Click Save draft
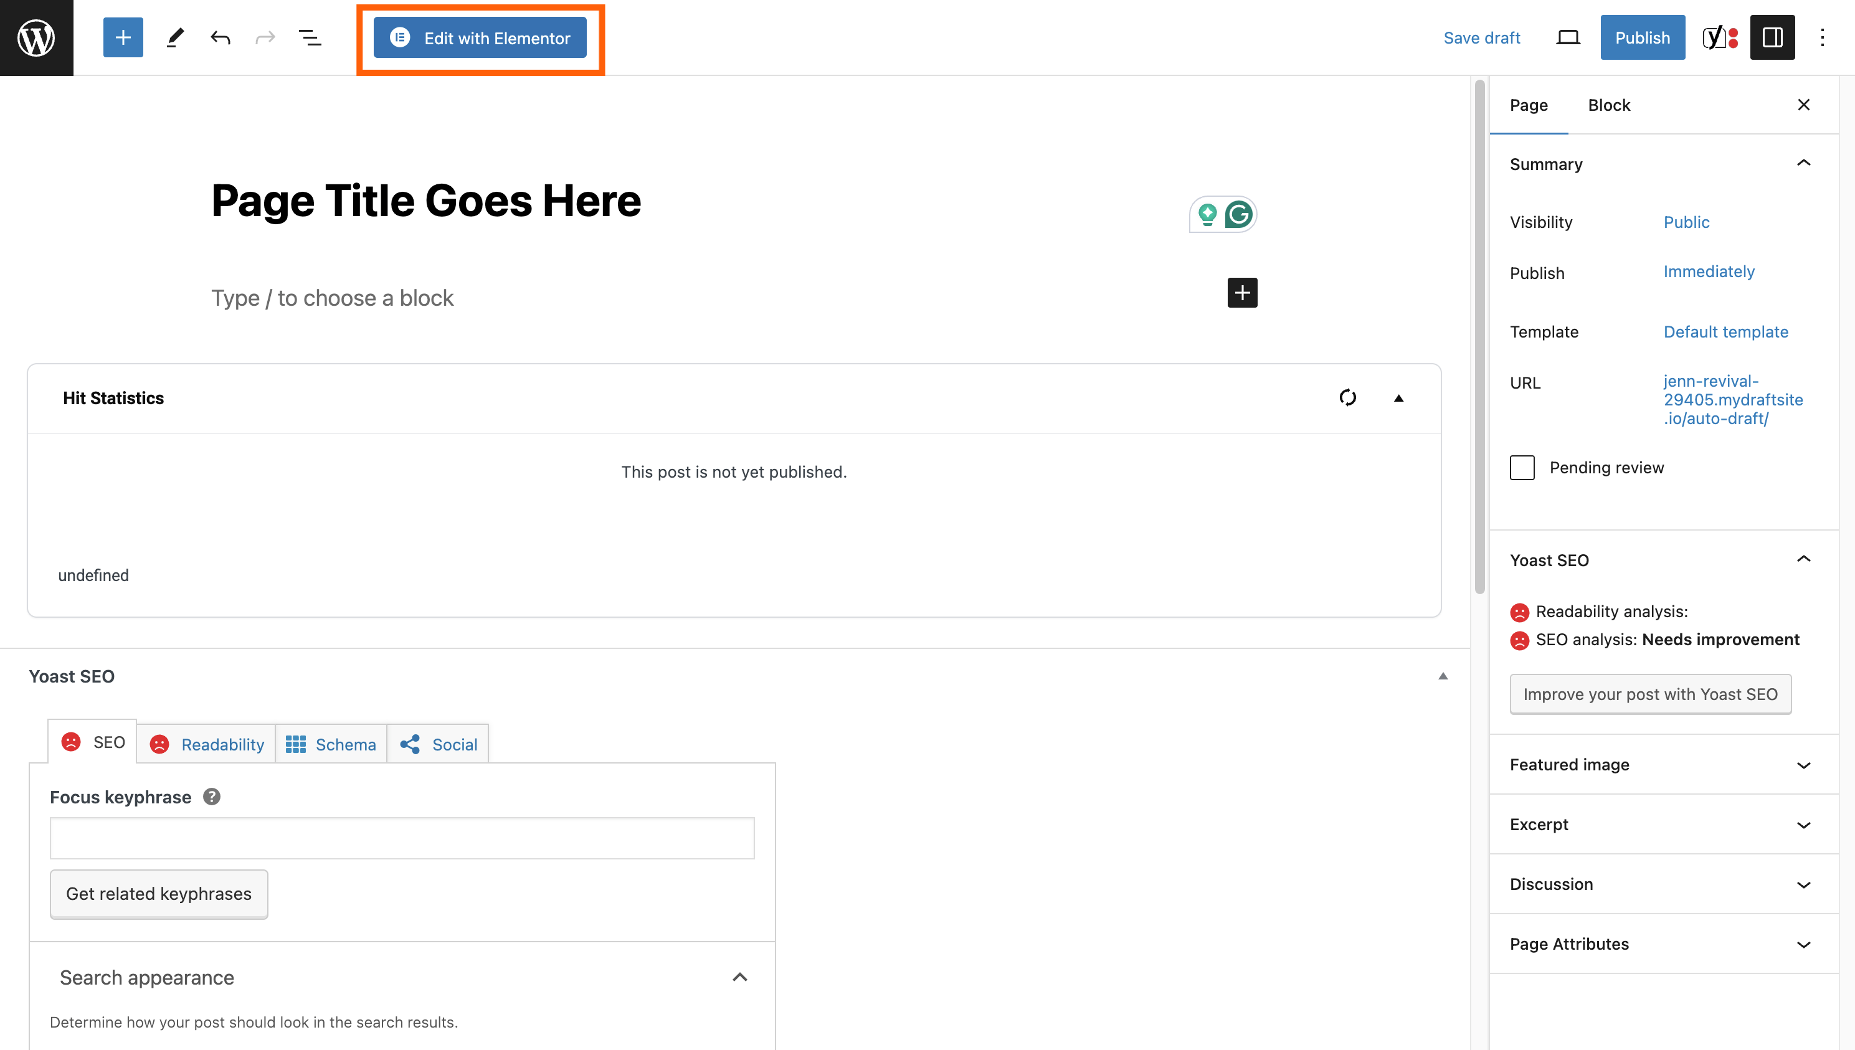1855x1050 pixels. pos(1481,37)
